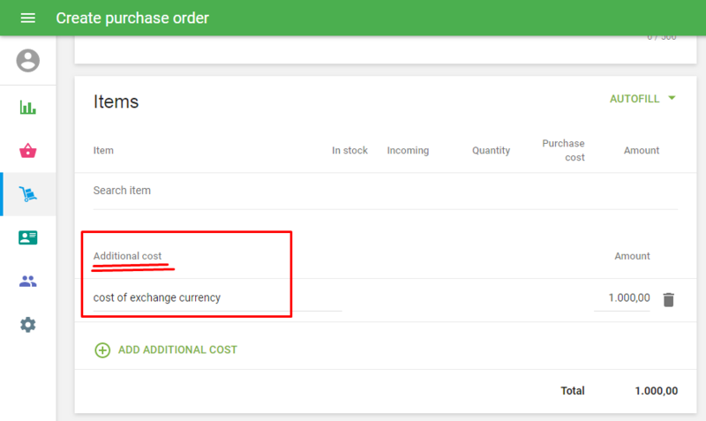This screenshot has width=706, height=421.
Task: Click the In stock column header
Action: pyautogui.click(x=349, y=151)
